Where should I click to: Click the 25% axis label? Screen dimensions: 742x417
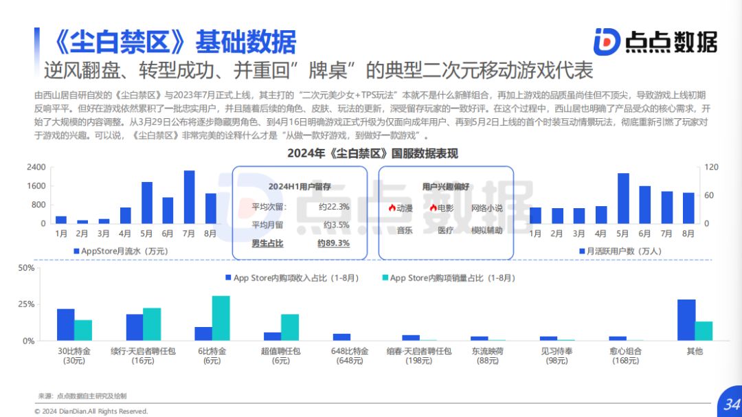pos(27,304)
